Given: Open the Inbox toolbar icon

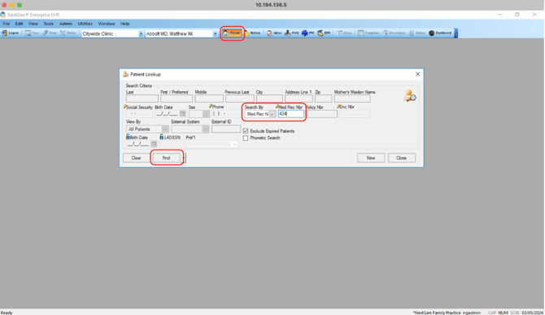Looking at the screenshot, I should [274, 33].
